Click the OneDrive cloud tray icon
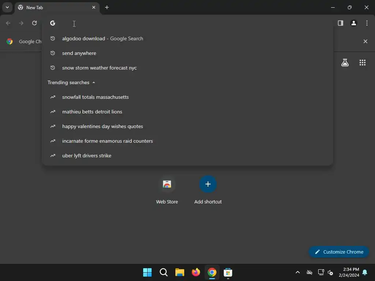The image size is (375, 281). tap(309, 272)
